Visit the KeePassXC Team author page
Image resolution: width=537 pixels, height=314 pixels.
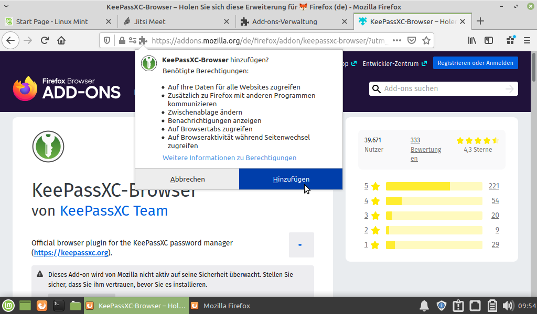[x=114, y=211]
